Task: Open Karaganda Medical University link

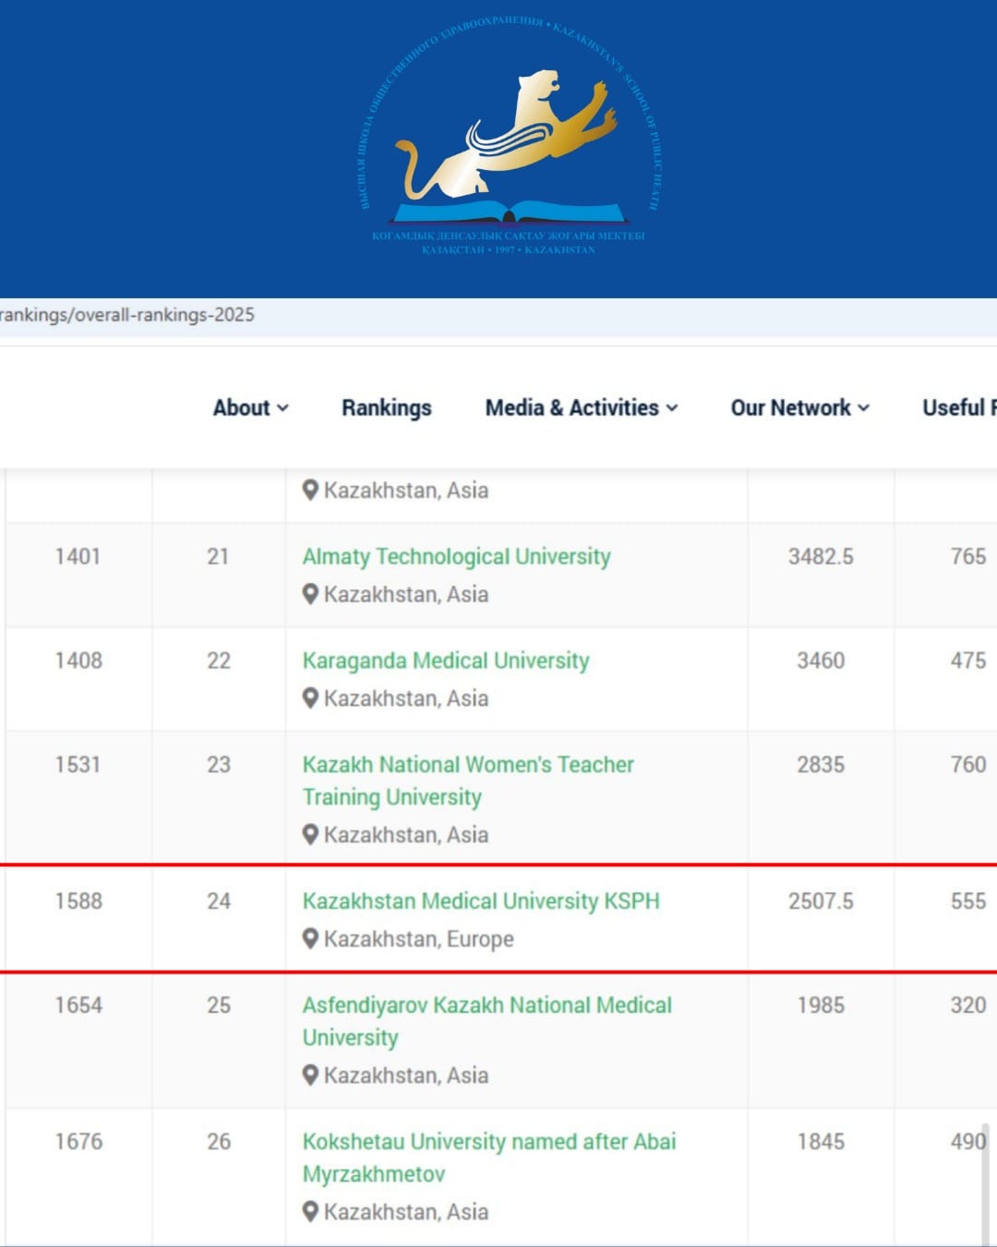Action: pyautogui.click(x=445, y=661)
